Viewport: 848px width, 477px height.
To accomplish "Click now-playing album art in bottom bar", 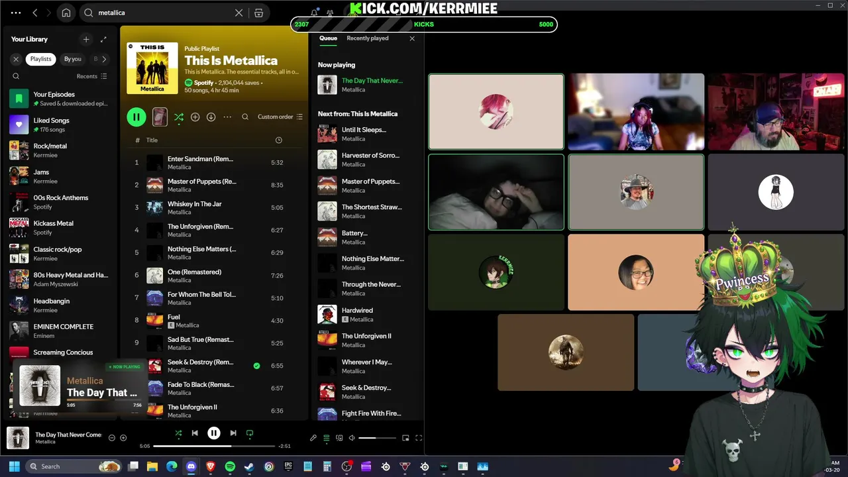I will click(18, 437).
